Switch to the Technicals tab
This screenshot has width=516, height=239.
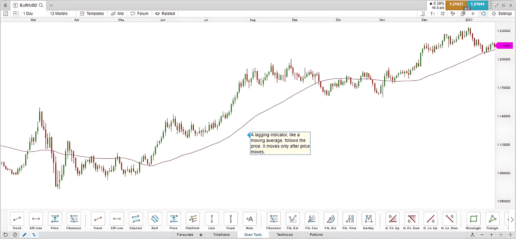[285, 235]
